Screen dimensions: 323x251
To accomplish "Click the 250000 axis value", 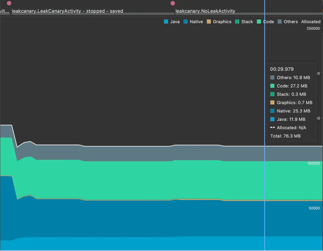I will point(313,28).
